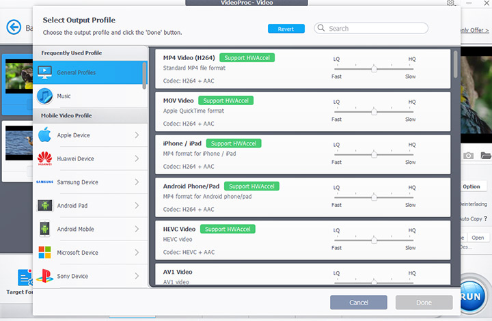Open Microsoft Device profile list
Viewport: 492px width, 321px height.
coord(90,252)
